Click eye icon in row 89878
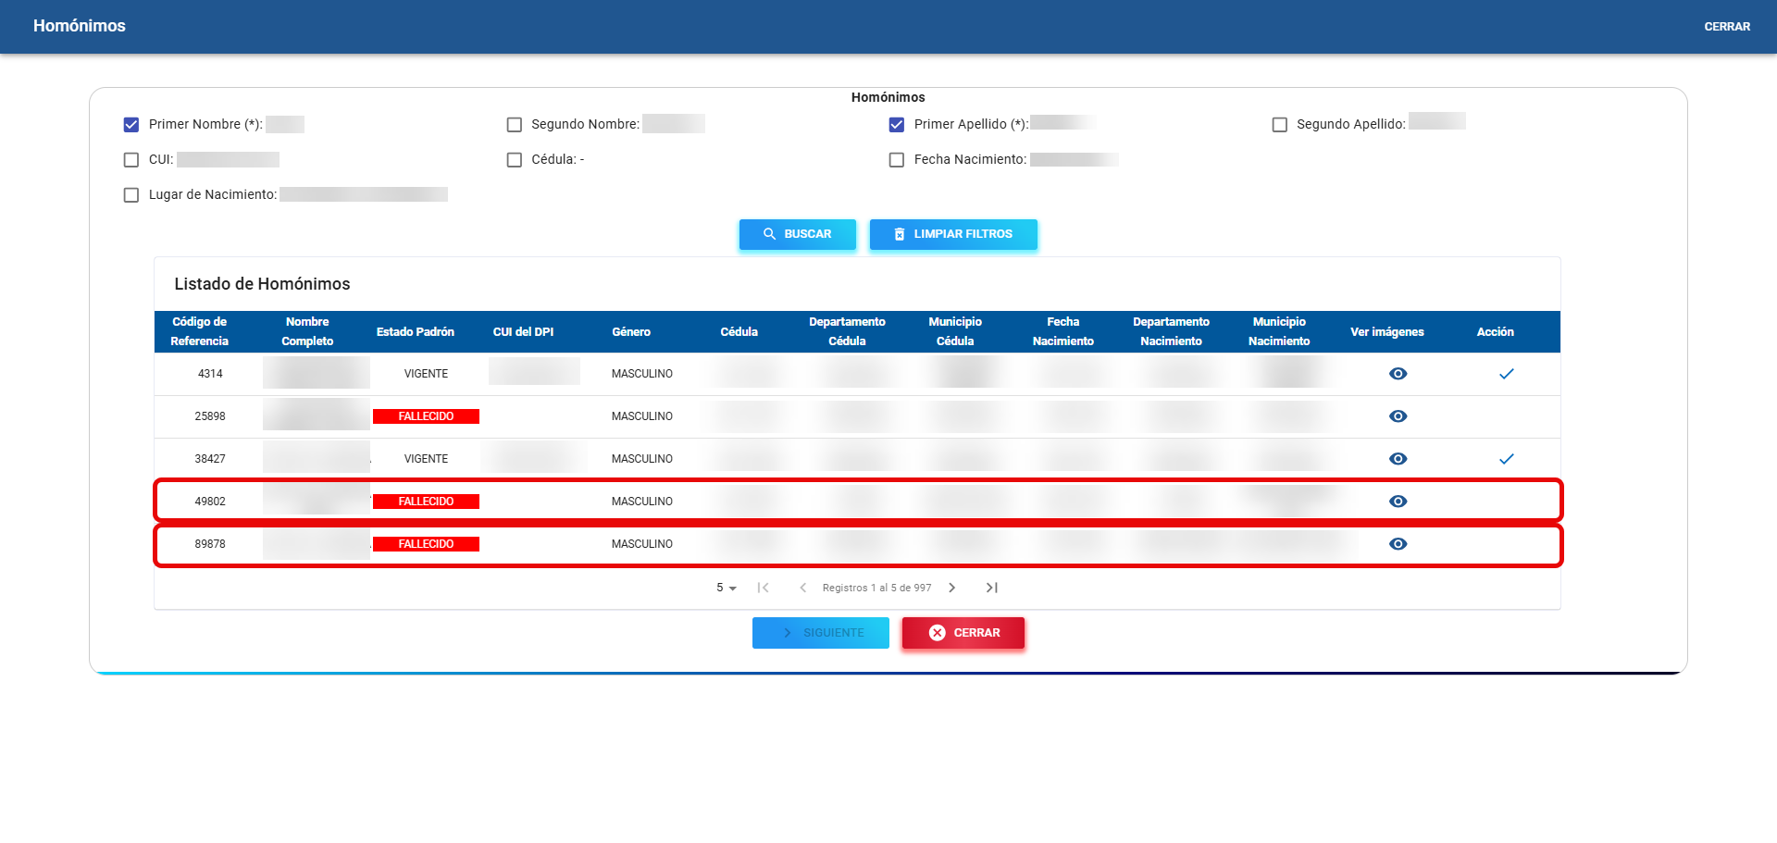Image resolution: width=1777 pixels, height=843 pixels. tap(1398, 544)
